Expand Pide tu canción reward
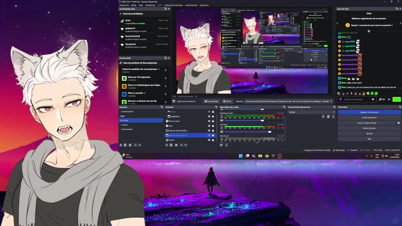This screenshot has width=402, height=226. (166, 94)
